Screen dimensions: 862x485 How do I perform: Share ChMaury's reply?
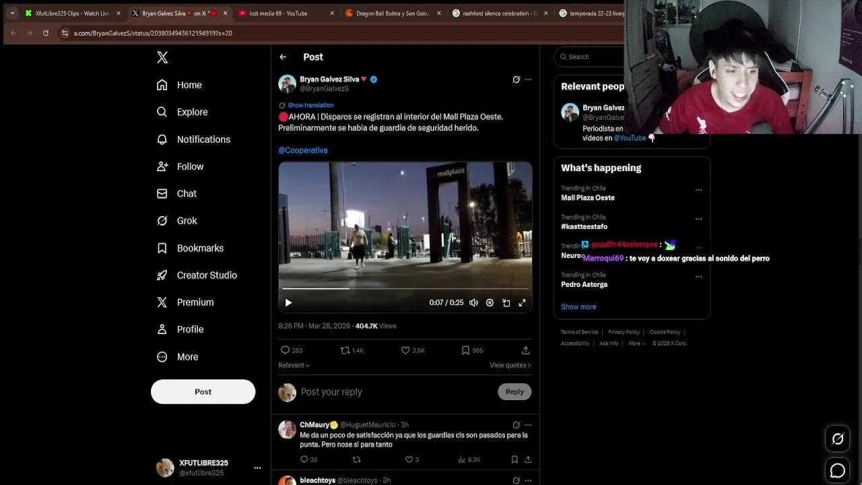pos(528,459)
